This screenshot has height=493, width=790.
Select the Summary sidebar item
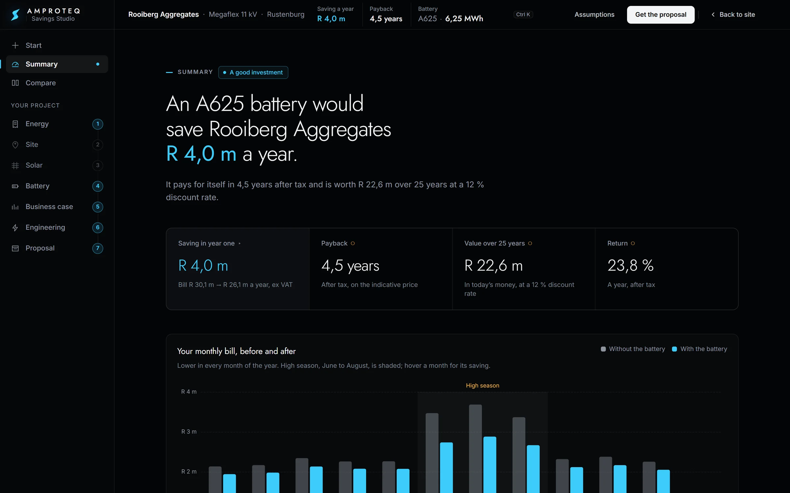(57, 64)
